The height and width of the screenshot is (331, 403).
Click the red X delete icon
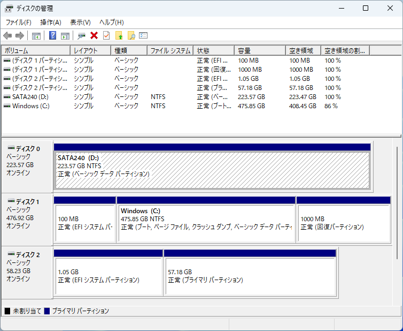pyautogui.click(x=94, y=35)
